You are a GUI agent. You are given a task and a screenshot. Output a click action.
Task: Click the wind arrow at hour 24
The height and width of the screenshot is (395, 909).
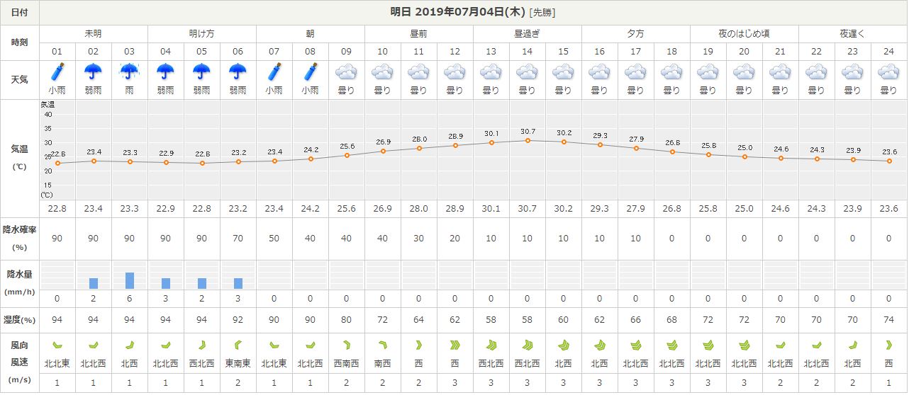(x=889, y=345)
